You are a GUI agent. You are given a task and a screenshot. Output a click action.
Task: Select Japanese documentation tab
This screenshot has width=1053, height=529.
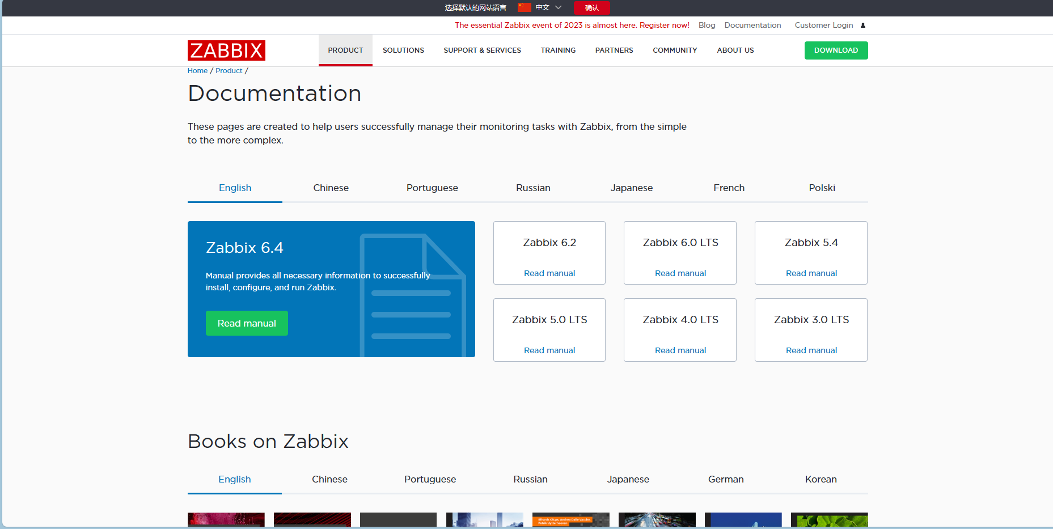coord(632,188)
